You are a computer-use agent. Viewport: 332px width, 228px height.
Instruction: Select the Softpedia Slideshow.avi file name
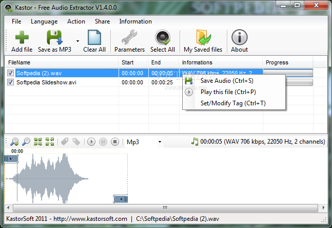tap(46, 82)
